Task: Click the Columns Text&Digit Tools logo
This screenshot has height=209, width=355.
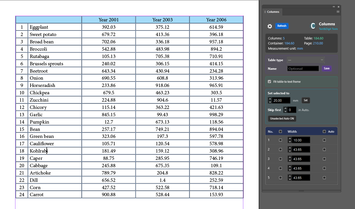Action: (324, 26)
